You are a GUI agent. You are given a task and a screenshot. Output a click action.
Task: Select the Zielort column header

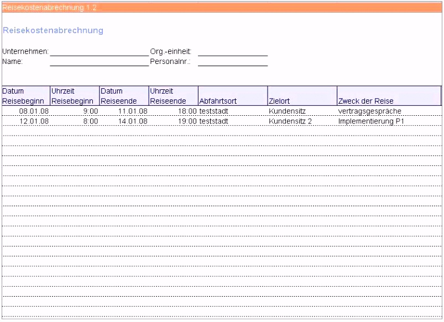tap(302, 96)
